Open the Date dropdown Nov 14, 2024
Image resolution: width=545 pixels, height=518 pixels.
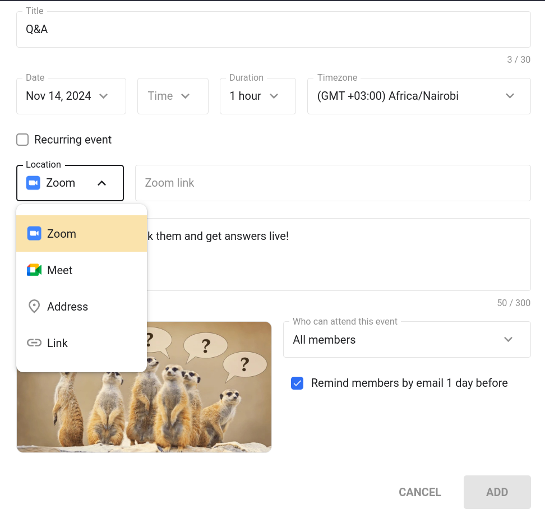coord(71,96)
